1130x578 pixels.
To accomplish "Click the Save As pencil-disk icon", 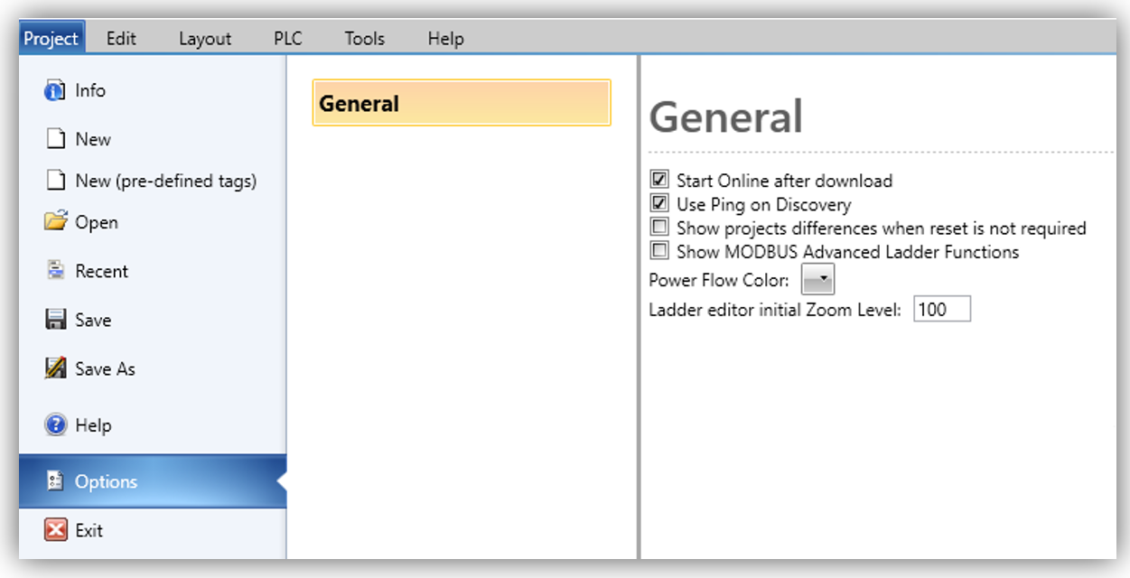I will 56,368.
